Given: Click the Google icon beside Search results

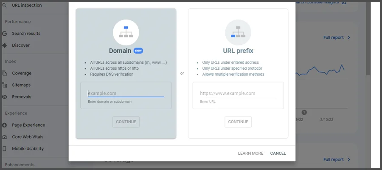Looking at the screenshot, I should (5, 34).
